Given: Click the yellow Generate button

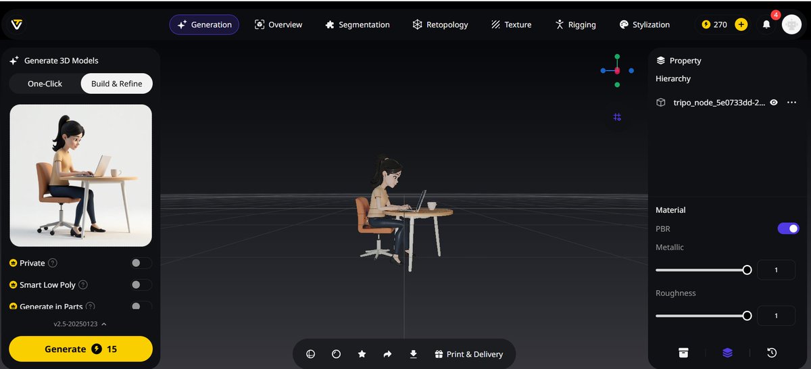Looking at the screenshot, I should click(80, 349).
